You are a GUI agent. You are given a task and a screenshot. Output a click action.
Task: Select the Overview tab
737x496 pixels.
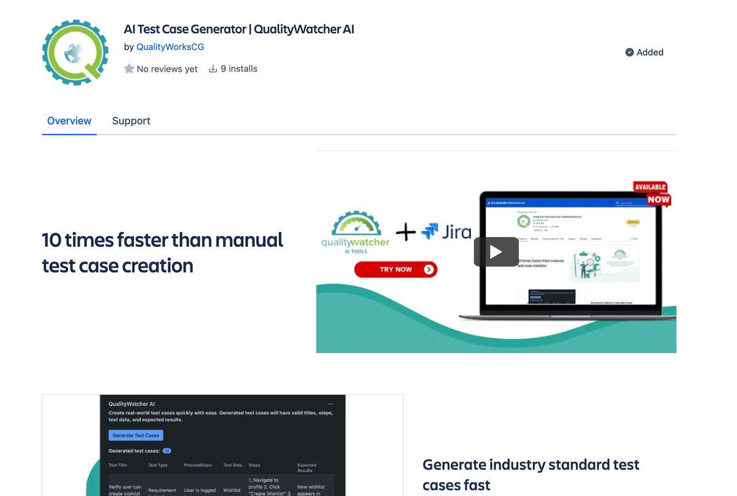69,120
